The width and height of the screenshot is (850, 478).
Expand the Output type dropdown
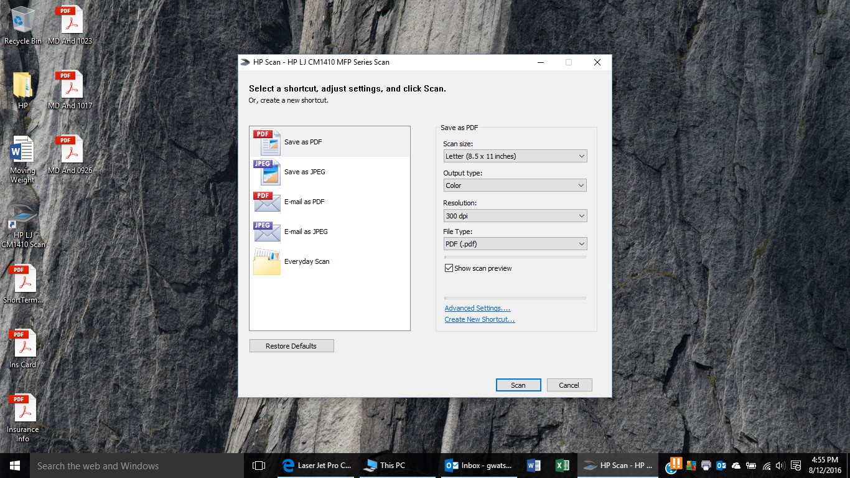515,185
